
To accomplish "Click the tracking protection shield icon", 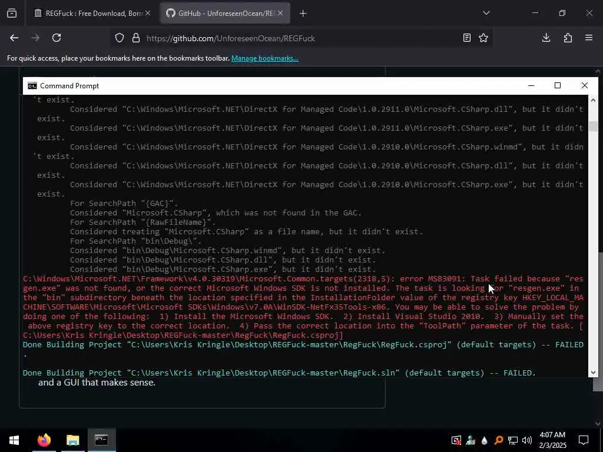I will point(120,38).
